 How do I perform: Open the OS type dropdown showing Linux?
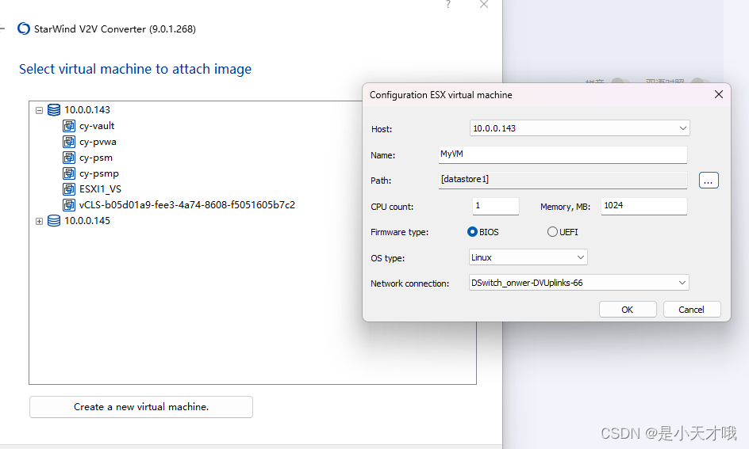[x=528, y=257]
